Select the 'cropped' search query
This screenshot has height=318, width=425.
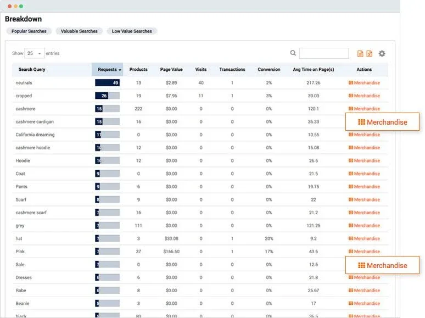[x=24, y=96]
